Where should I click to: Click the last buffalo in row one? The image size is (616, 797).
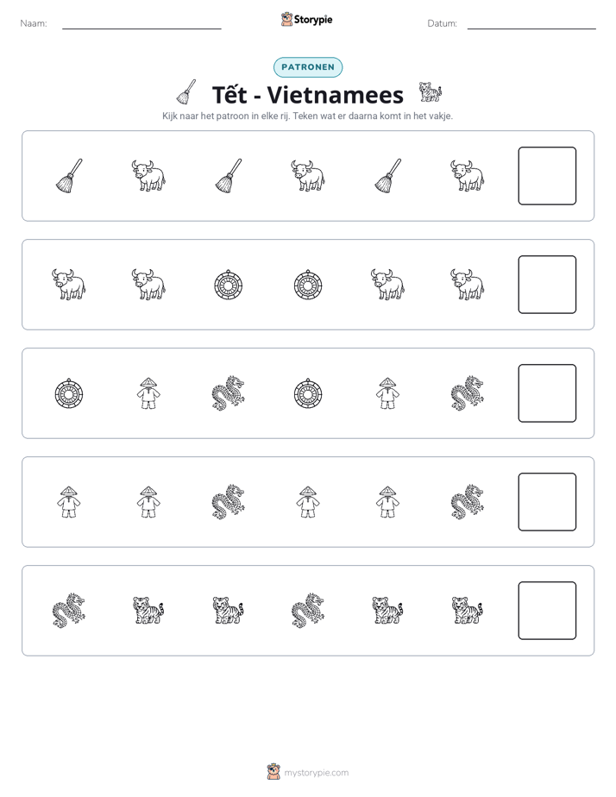tap(467, 176)
